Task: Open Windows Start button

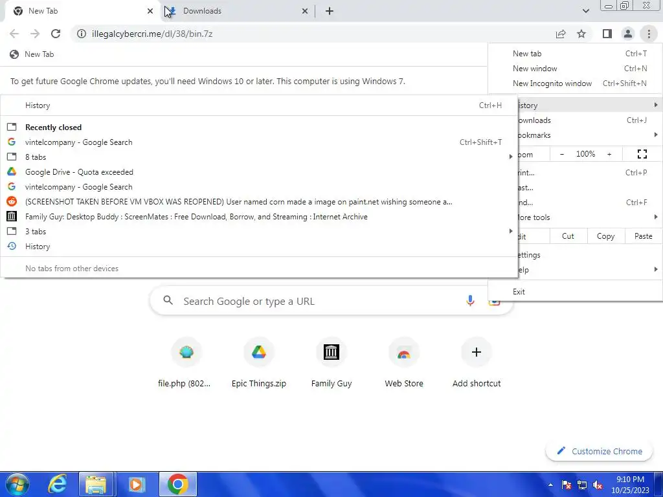Action: pyautogui.click(x=17, y=484)
